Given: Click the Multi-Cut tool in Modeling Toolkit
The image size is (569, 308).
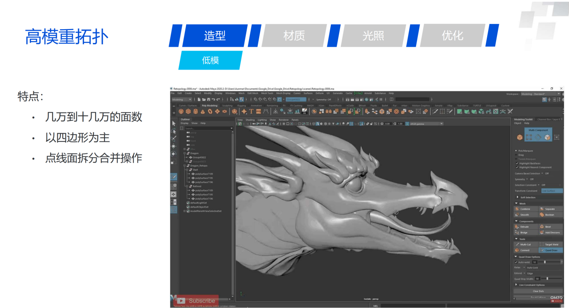Looking at the screenshot, I should tap(525, 244).
